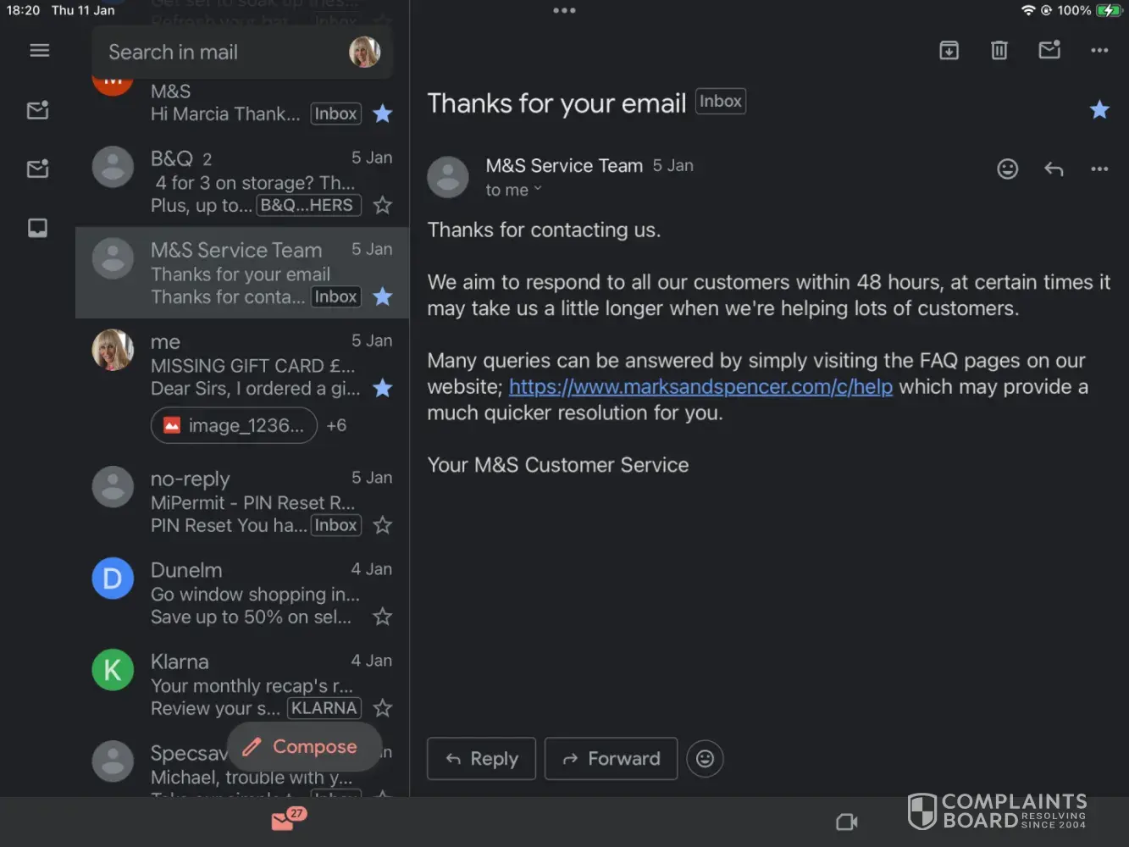
Task: Open Dunelm Go window shopping email
Action: (242, 593)
